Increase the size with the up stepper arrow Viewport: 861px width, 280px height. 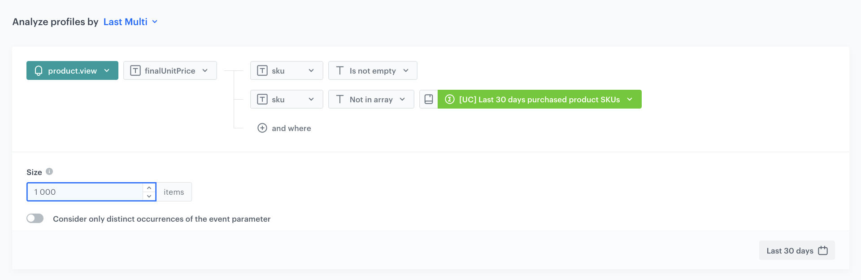149,188
